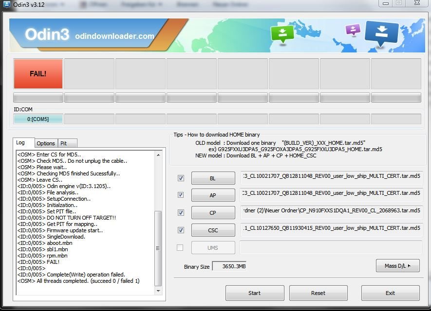Click log line 'aboot.mbn'
The image size is (431, 311).
click(45, 243)
